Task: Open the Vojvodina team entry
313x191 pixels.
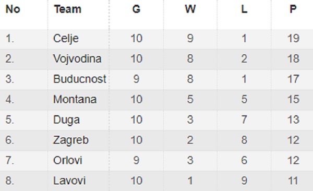Action: [77, 59]
